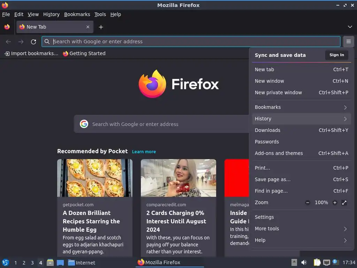Open the Tools menu
The image size is (357, 268).
100,14
